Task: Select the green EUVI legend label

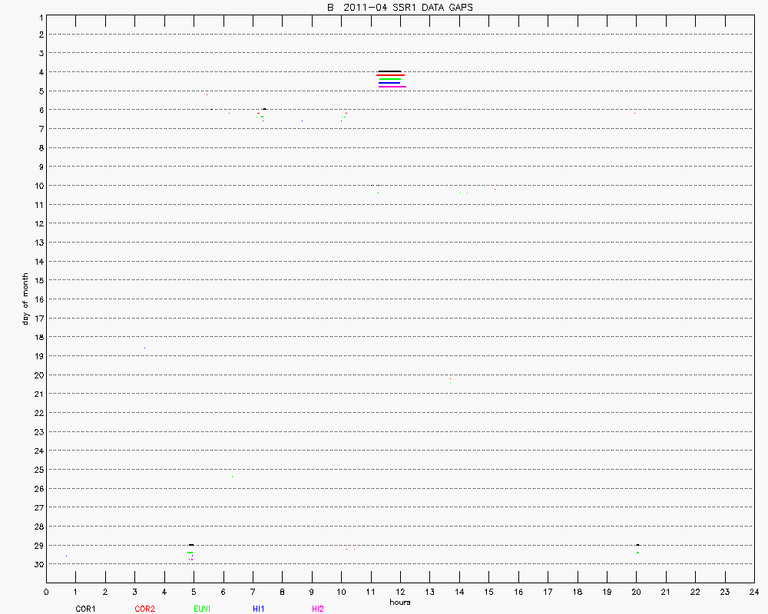Action: point(202,609)
